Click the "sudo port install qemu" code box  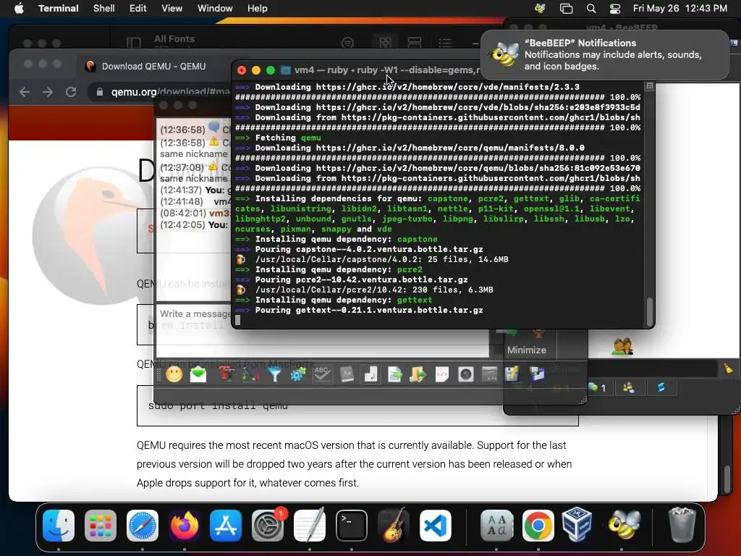coord(357,405)
